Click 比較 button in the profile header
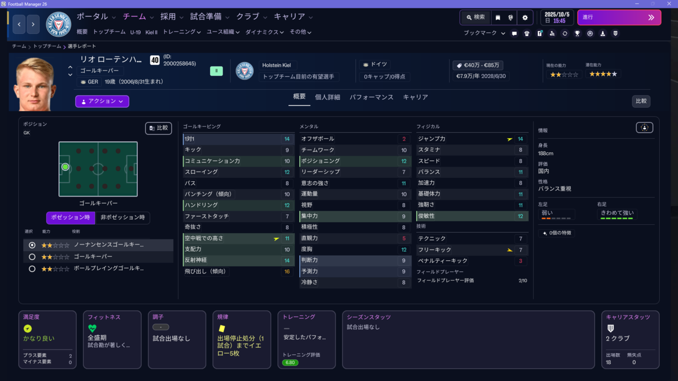678x381 pixels. point(641,102)
